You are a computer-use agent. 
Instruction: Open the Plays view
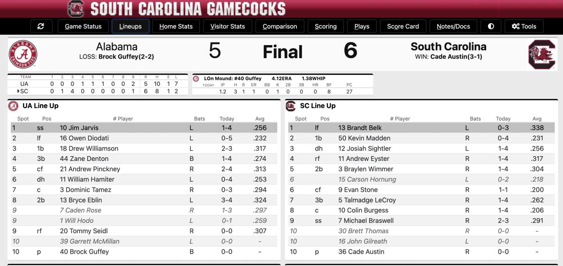coord(362,26)
